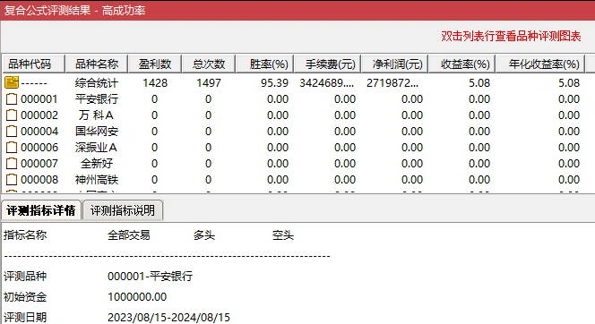The width and height of the screenshot is (595, 324).
Task: Click the 3424689.... fee value
Action: point(327,82)
